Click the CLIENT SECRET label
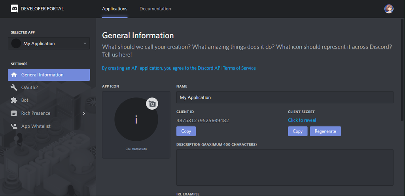The width and height of the screenshot is (405, 196). point(301,112)
